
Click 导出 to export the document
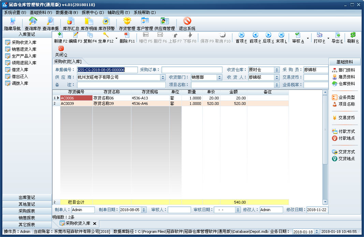coord(337,38)
